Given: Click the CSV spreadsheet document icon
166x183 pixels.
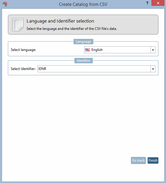Looking at the screenshot, I should click(18, 25).
